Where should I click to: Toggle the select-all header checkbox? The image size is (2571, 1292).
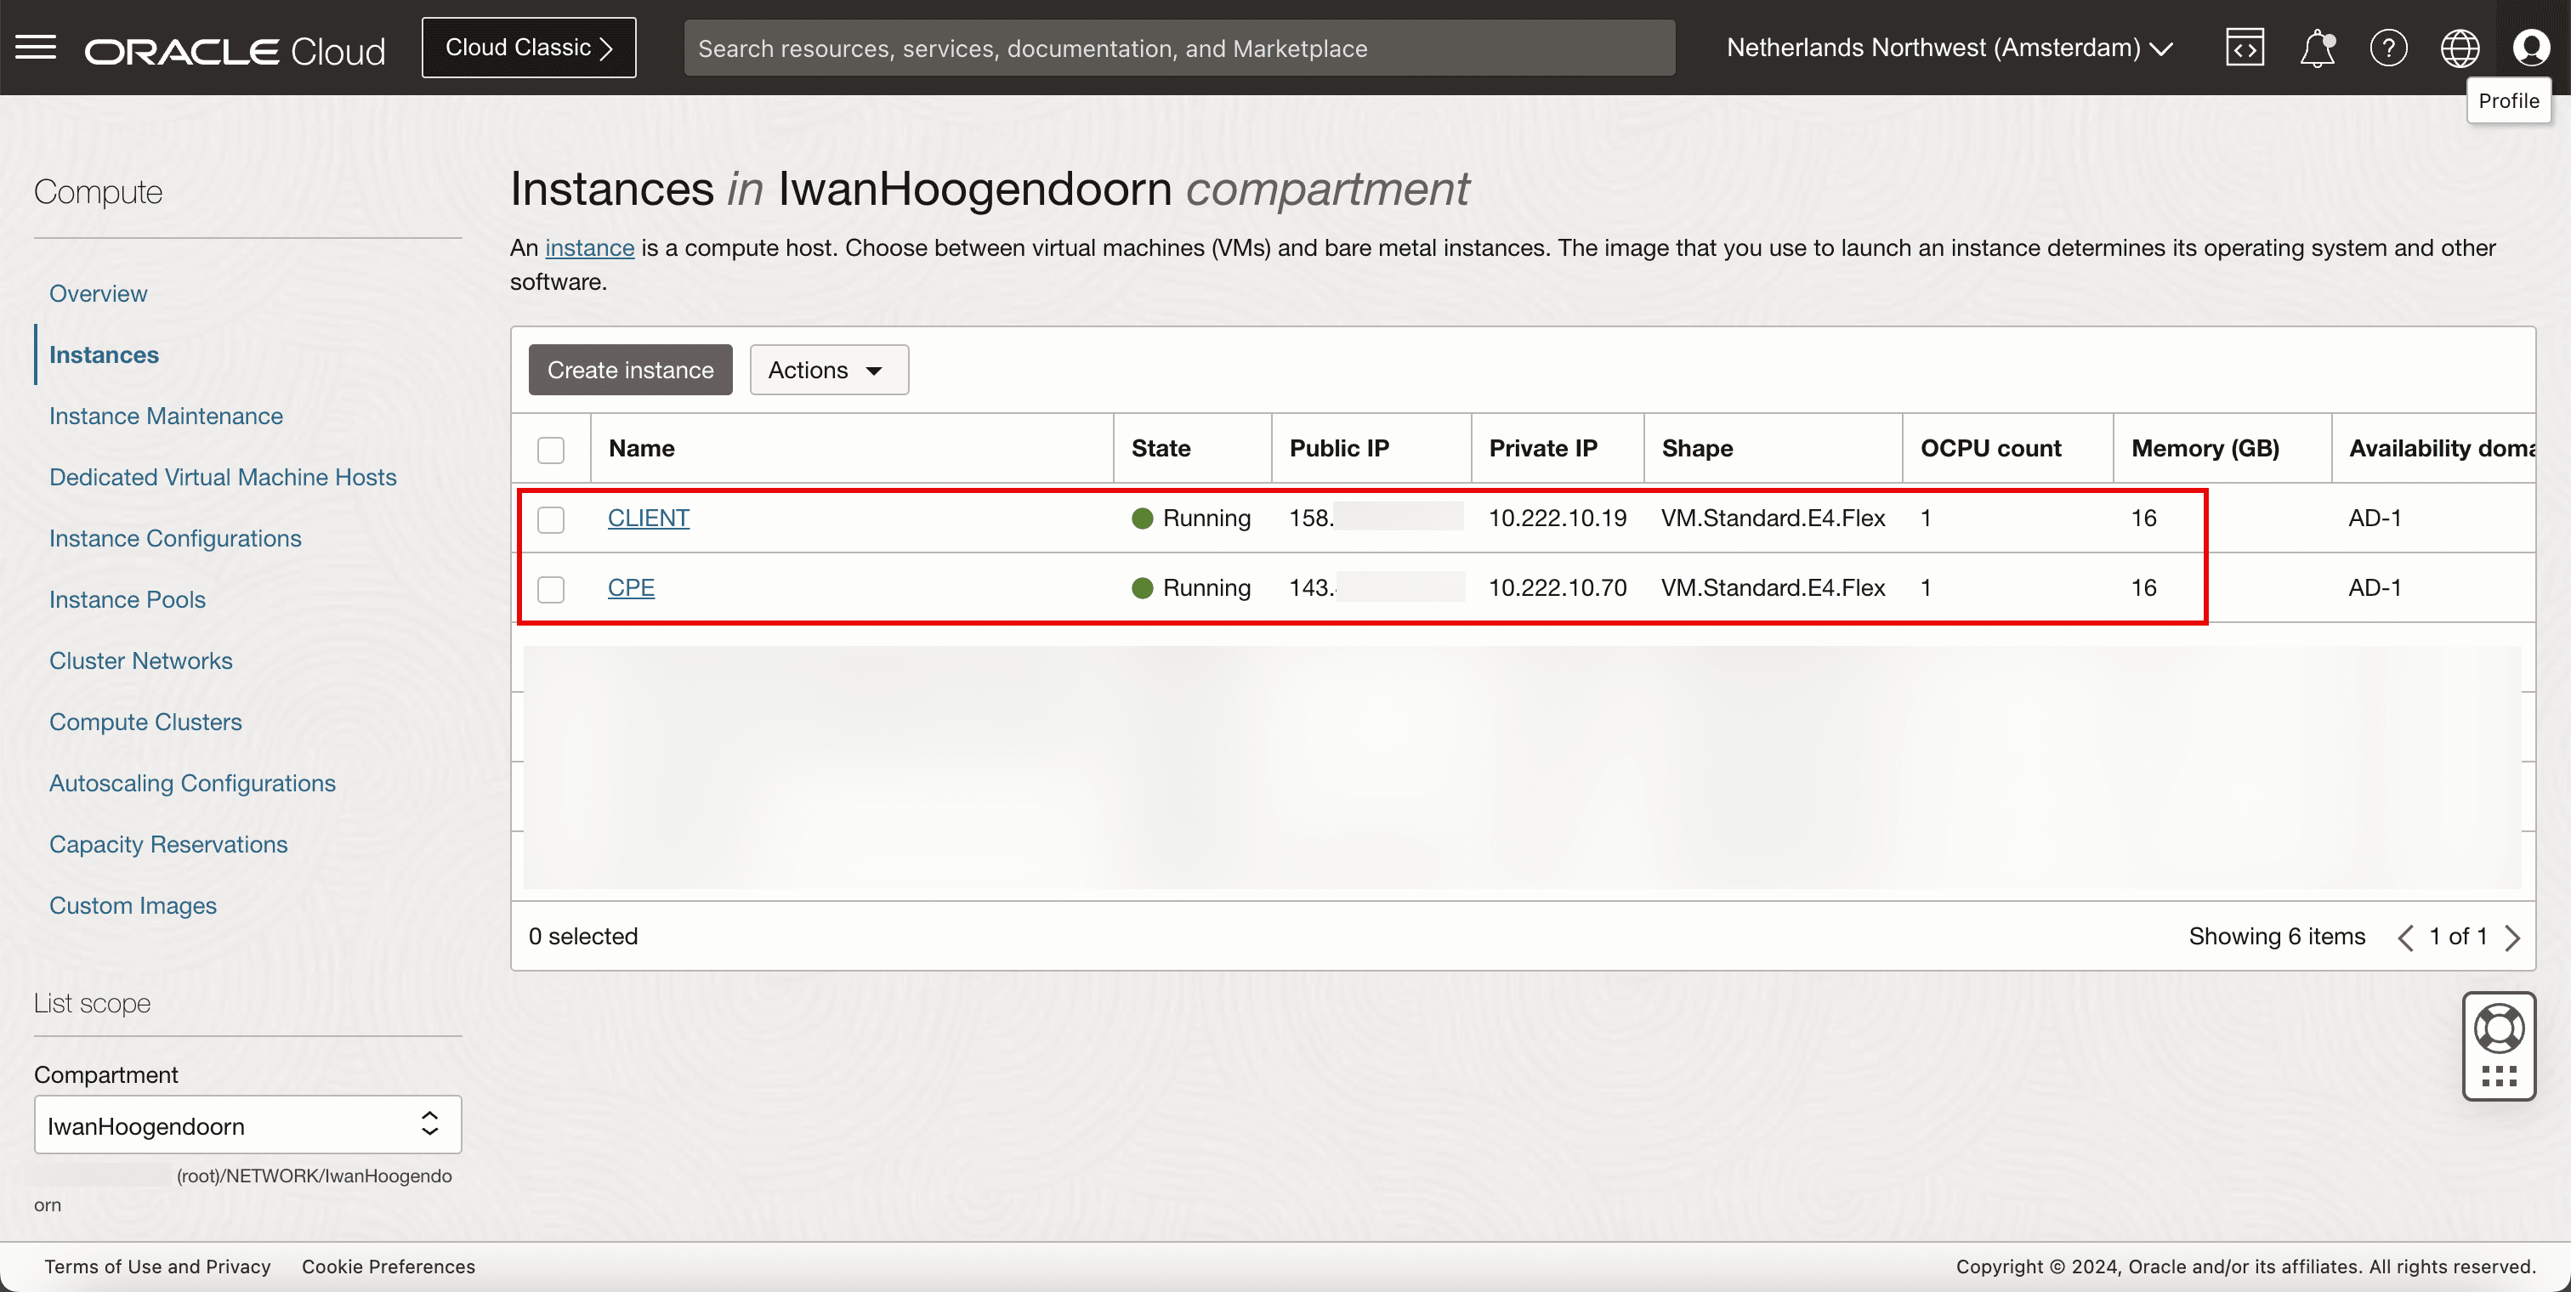tap(551, 449)
